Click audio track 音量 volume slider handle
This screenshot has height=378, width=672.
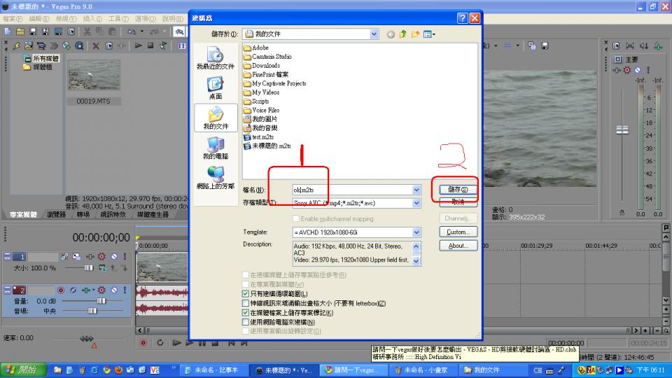pos(101,301)
